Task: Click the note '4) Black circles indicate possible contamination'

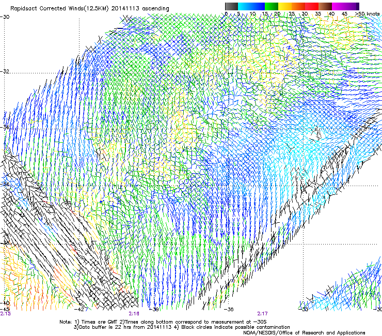Action: tap(232, 327)
